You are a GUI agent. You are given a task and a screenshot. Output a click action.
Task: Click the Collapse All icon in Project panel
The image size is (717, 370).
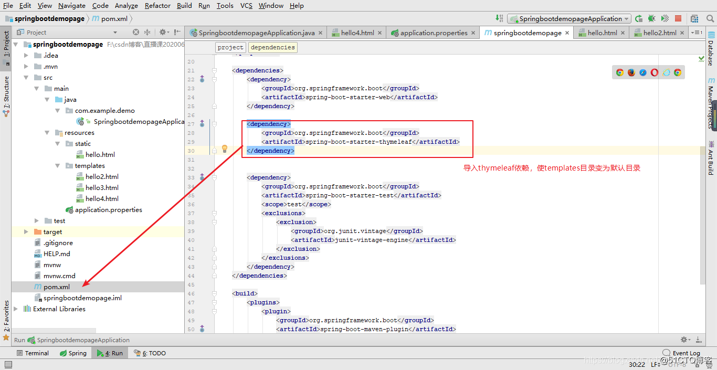click(x=147, y=32)
